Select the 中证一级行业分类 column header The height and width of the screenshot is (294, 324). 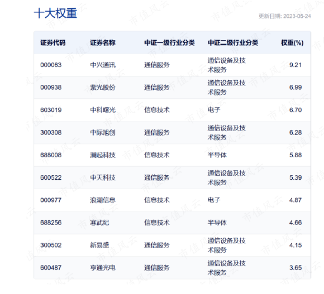(x=170, y=43)
